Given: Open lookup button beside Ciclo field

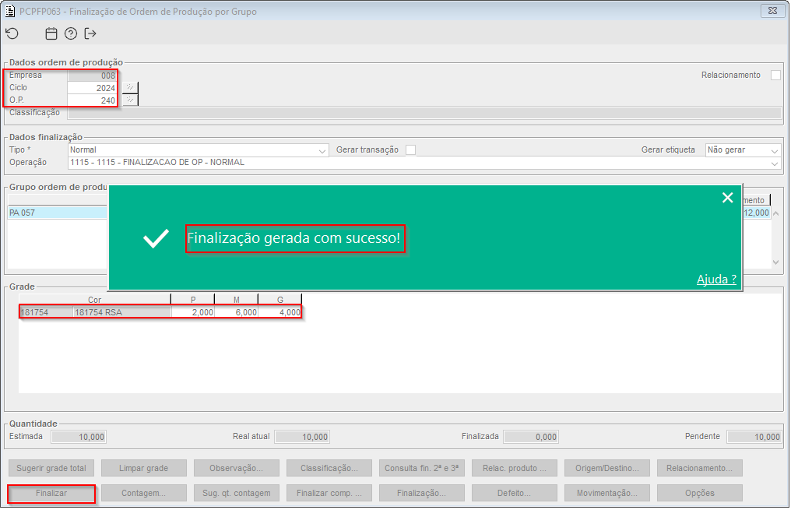Looking at the screenshot, I should pos(130,88).
